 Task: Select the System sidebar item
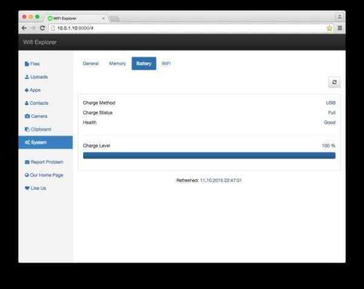[45, 142]
